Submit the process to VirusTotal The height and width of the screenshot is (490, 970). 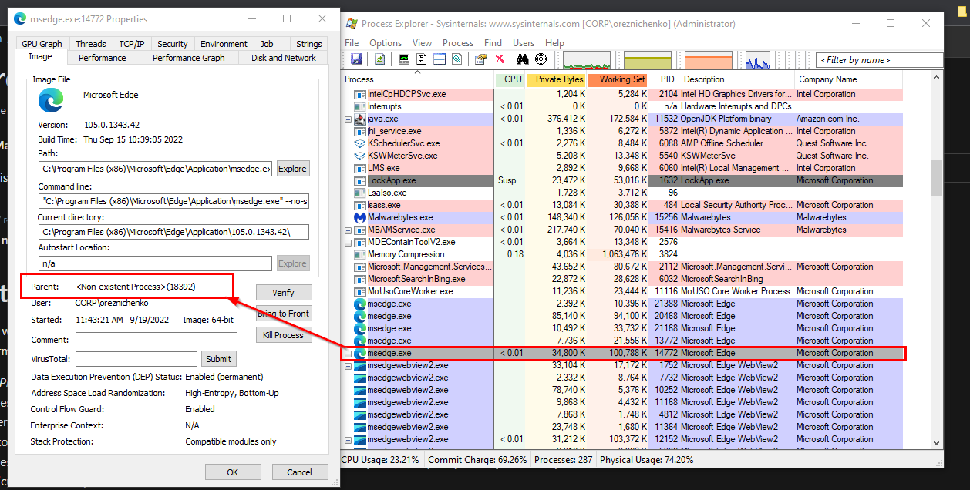tap(218, 358)
